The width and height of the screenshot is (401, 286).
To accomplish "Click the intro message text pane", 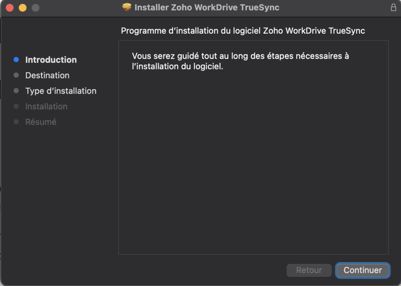I will (x=253, y=147).
